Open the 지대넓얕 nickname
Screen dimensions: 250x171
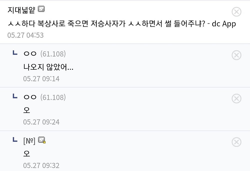(x=21, y=10)
